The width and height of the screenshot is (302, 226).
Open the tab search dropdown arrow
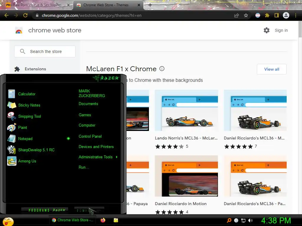267,5
